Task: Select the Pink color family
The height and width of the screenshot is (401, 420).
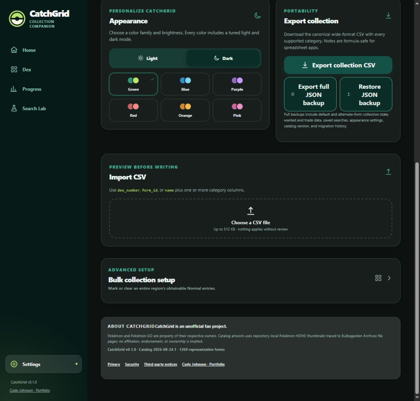Action: (237, 110)
